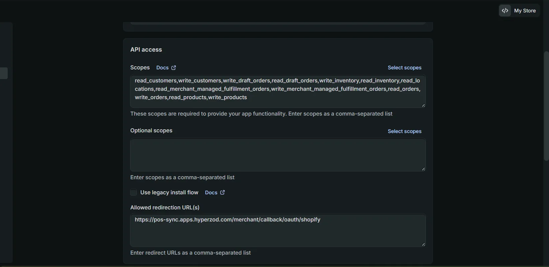Focus the Allowed redirection URL(s) text area
The height and width of the screenshot is (267, 549).
(x=278, y=230)
